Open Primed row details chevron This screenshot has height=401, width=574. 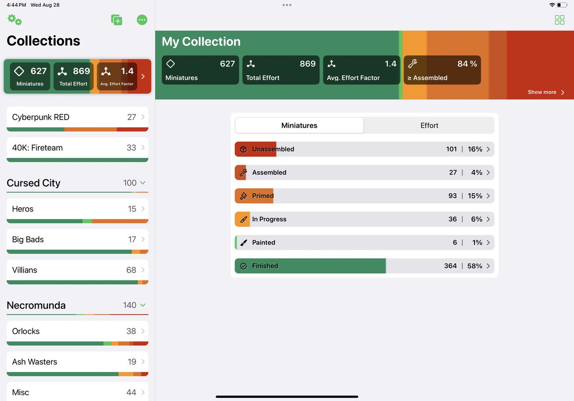488,196
